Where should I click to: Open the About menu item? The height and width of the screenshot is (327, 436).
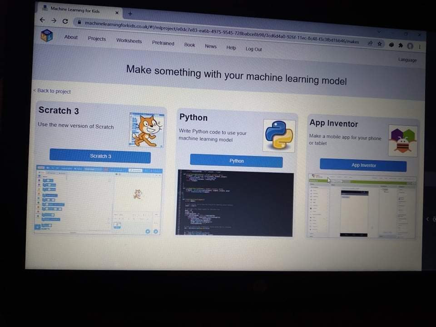coord(71,37)
